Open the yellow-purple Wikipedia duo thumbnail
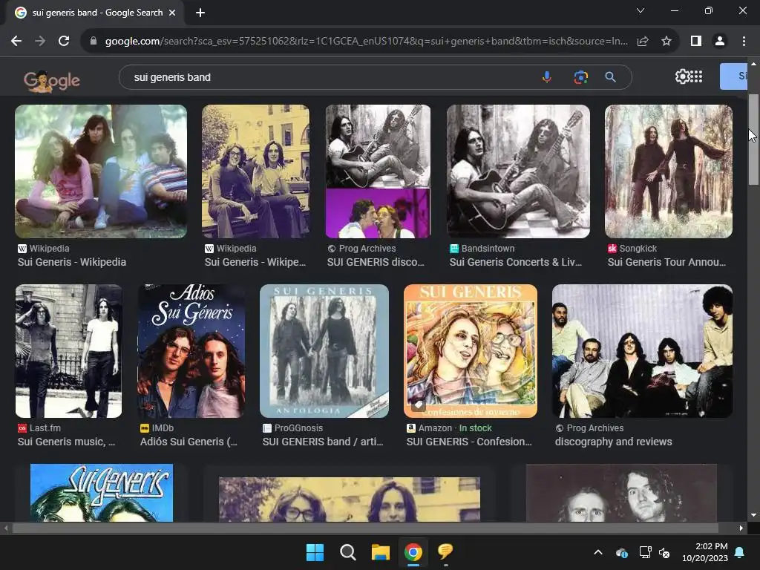 (255, 171)
